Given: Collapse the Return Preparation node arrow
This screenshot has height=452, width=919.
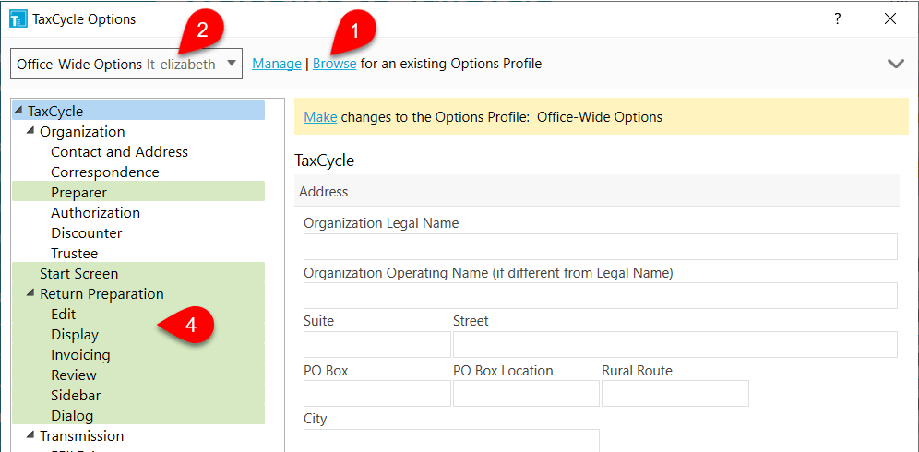Looking at the screenshot, I should pos(30,293).
